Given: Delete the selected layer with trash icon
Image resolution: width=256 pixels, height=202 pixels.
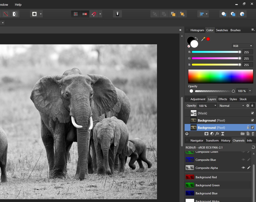Looking at the screenshot, I should pos(253,134).
